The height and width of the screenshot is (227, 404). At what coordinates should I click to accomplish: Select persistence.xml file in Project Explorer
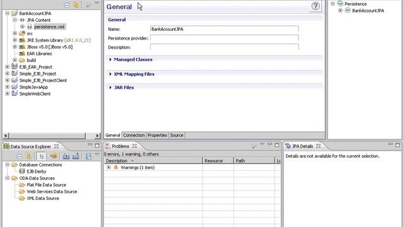click(49, 26)
